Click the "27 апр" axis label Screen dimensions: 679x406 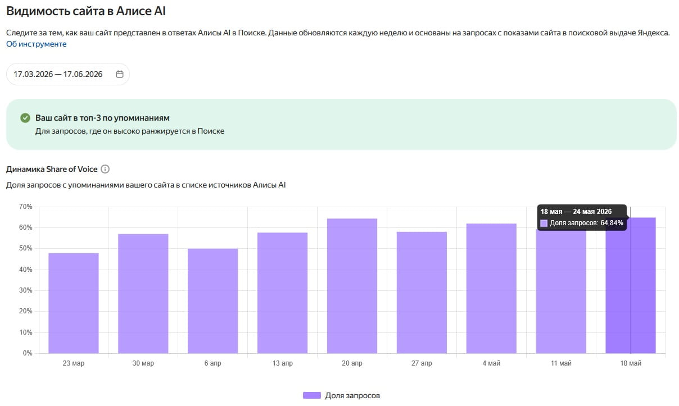422,363
